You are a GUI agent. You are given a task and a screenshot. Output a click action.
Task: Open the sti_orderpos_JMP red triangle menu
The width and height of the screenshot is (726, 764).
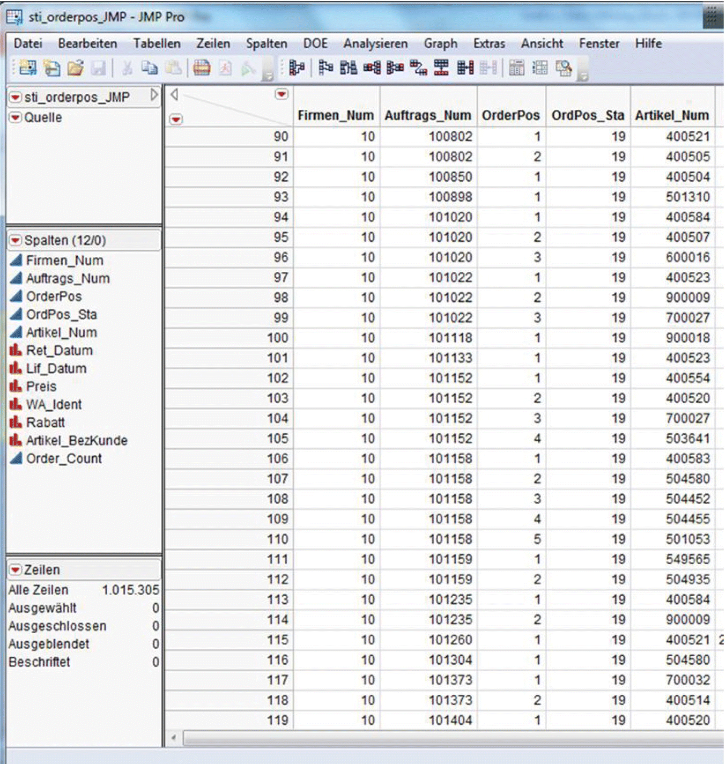[x=16, y=98]
